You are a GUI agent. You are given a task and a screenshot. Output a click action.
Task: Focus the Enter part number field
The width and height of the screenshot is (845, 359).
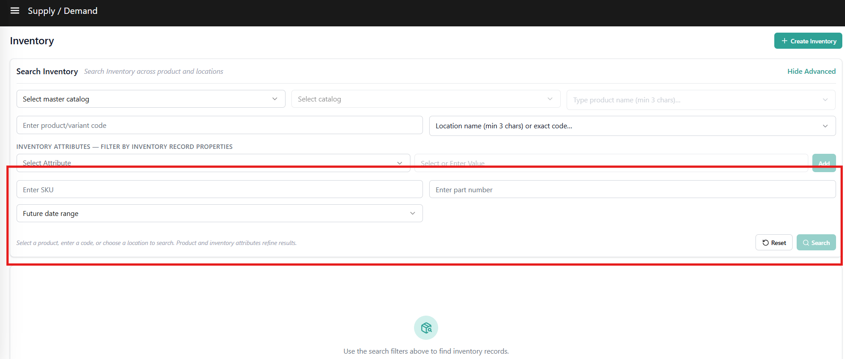[632, 190]
